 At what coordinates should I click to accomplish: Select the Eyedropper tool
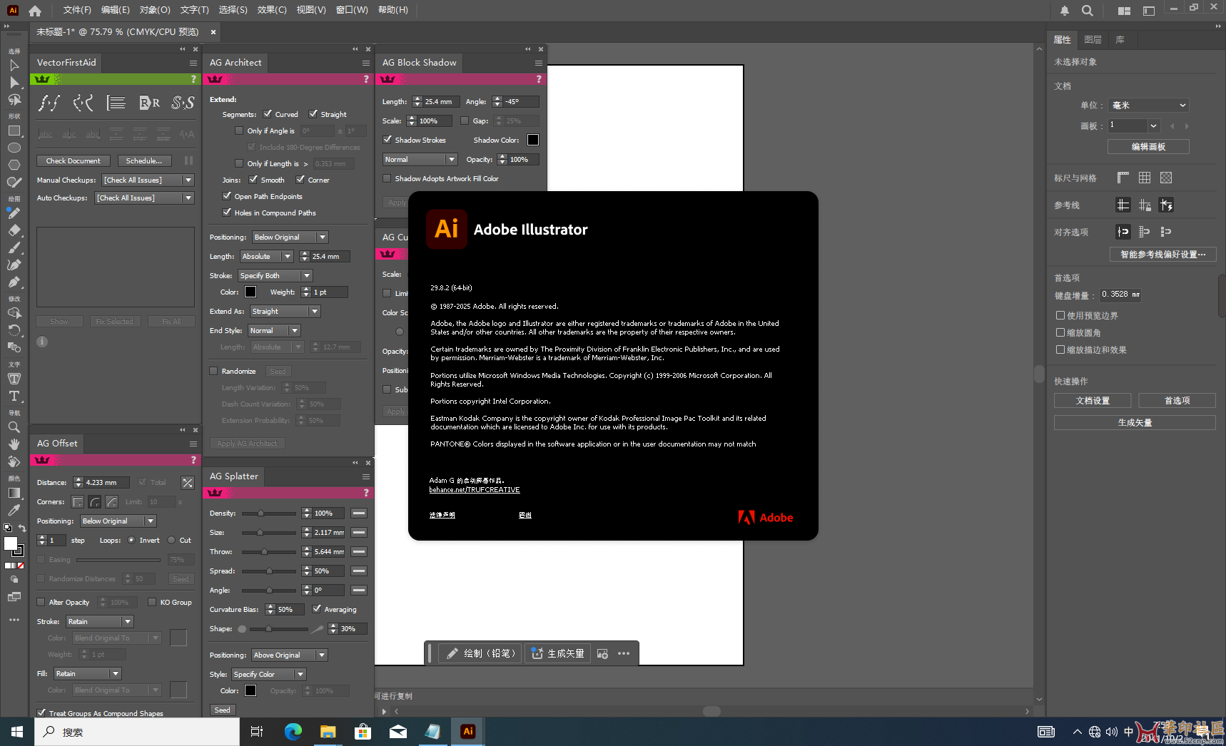coord(14,510)
